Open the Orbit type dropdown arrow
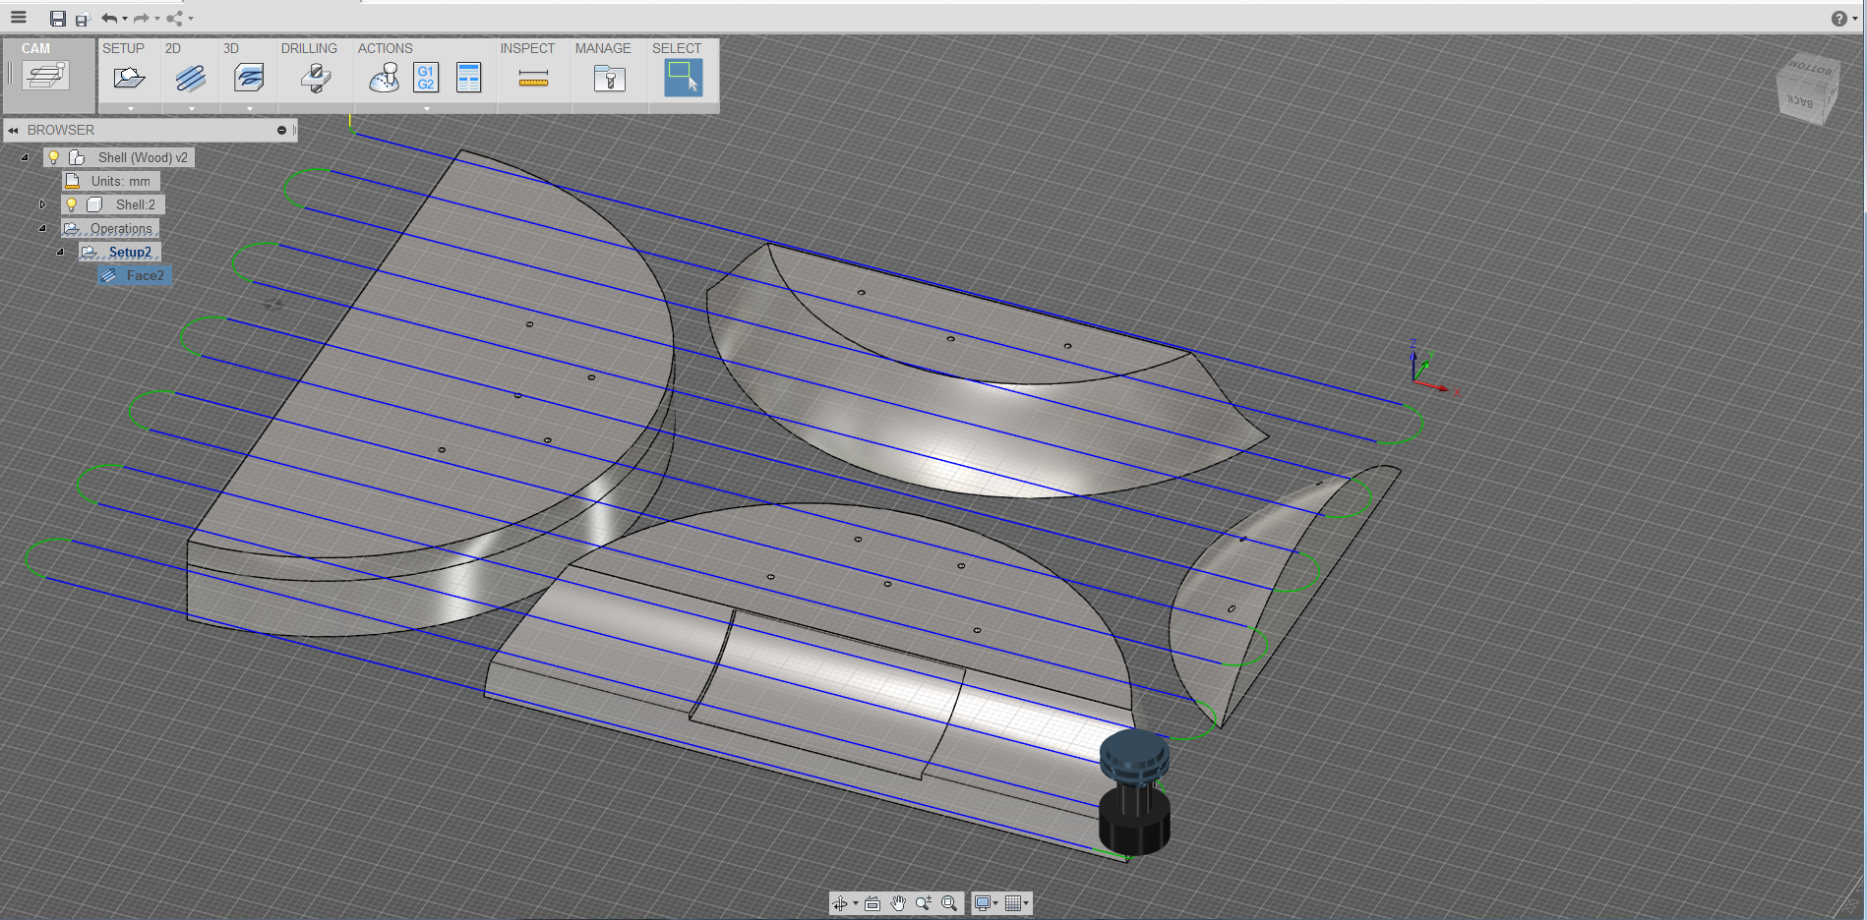Image resolution: width=1867 pixels, height=920 pixels. (x=855, y=903)
